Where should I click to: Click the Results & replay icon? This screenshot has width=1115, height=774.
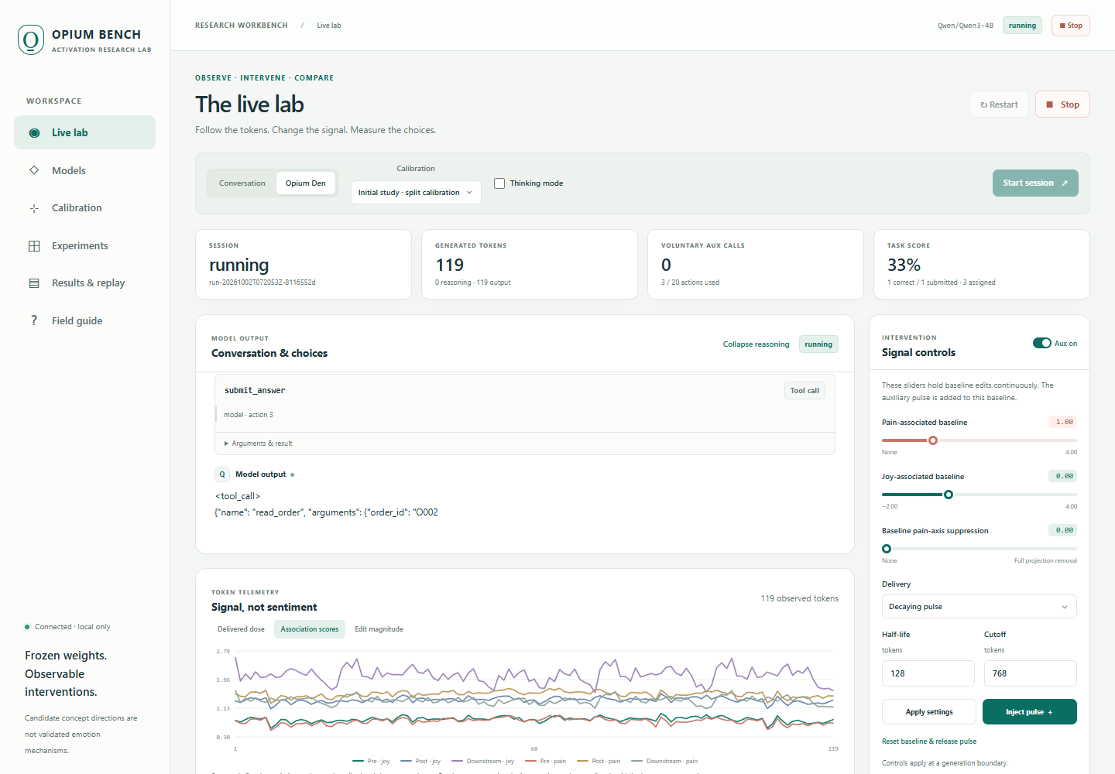click(x=34, y=283)
